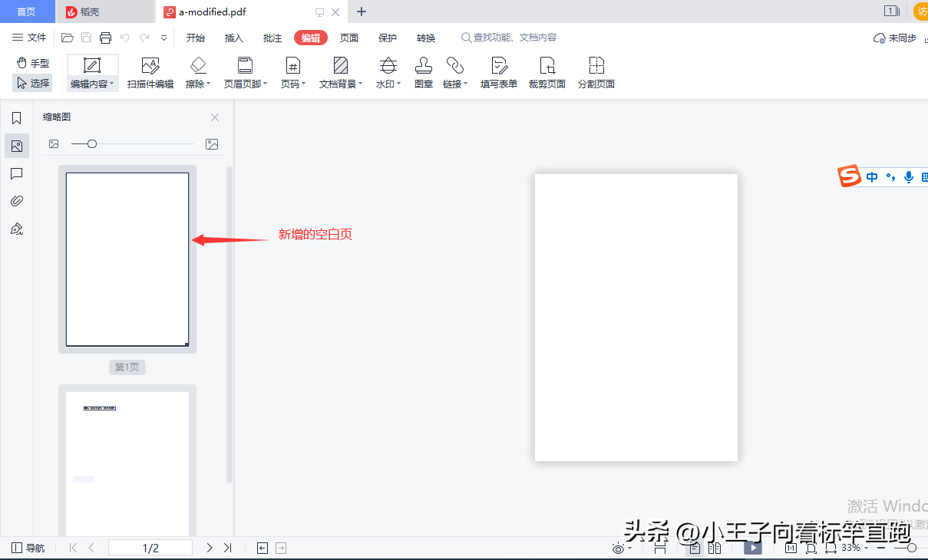Click the thumbnail panel vertical scrollbar
This screenshot has width=928, height=560.
229,324
